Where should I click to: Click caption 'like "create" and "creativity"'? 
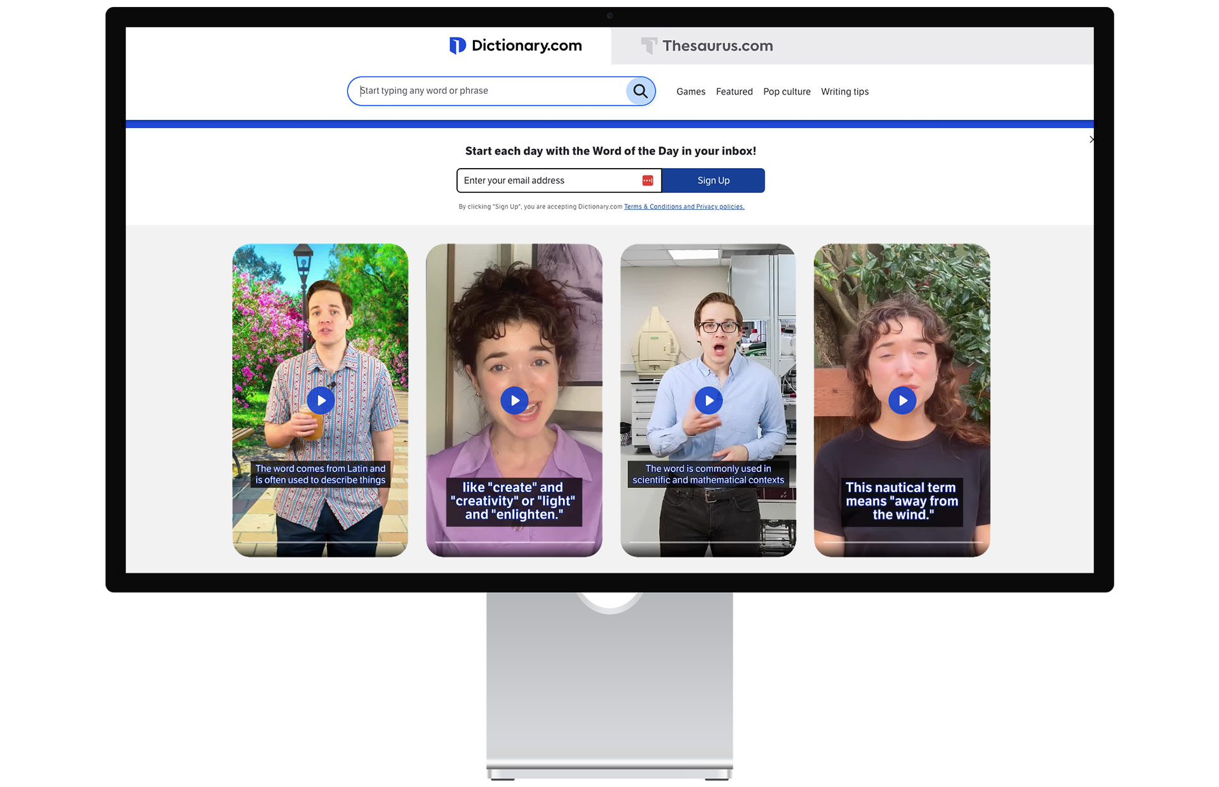click(513, 502)
